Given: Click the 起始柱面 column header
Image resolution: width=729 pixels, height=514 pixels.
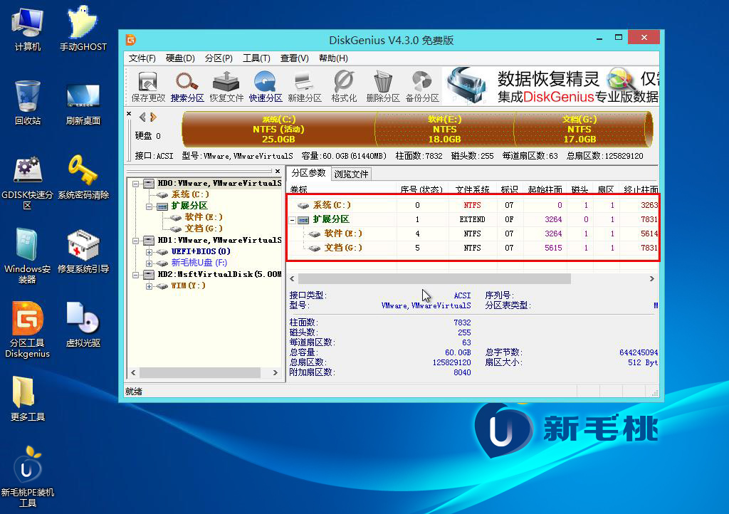Looking at the screenshot, I should [545, 189].
